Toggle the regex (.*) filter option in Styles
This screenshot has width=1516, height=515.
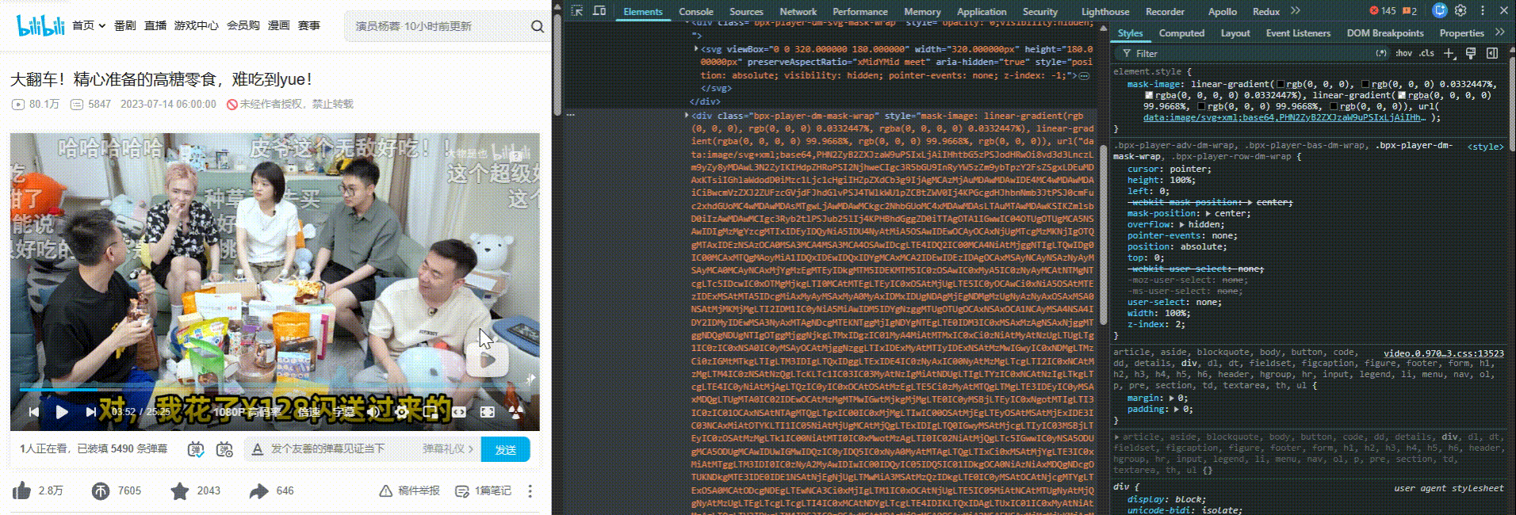pos(1381,53)
